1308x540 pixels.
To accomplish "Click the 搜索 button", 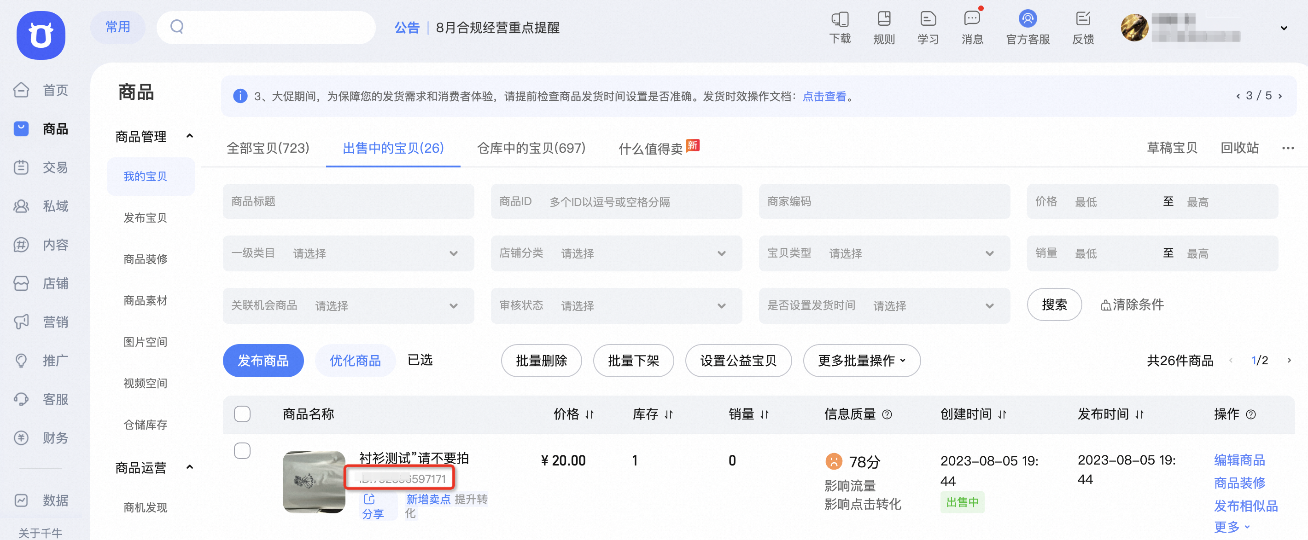I will click(1054, 305).
